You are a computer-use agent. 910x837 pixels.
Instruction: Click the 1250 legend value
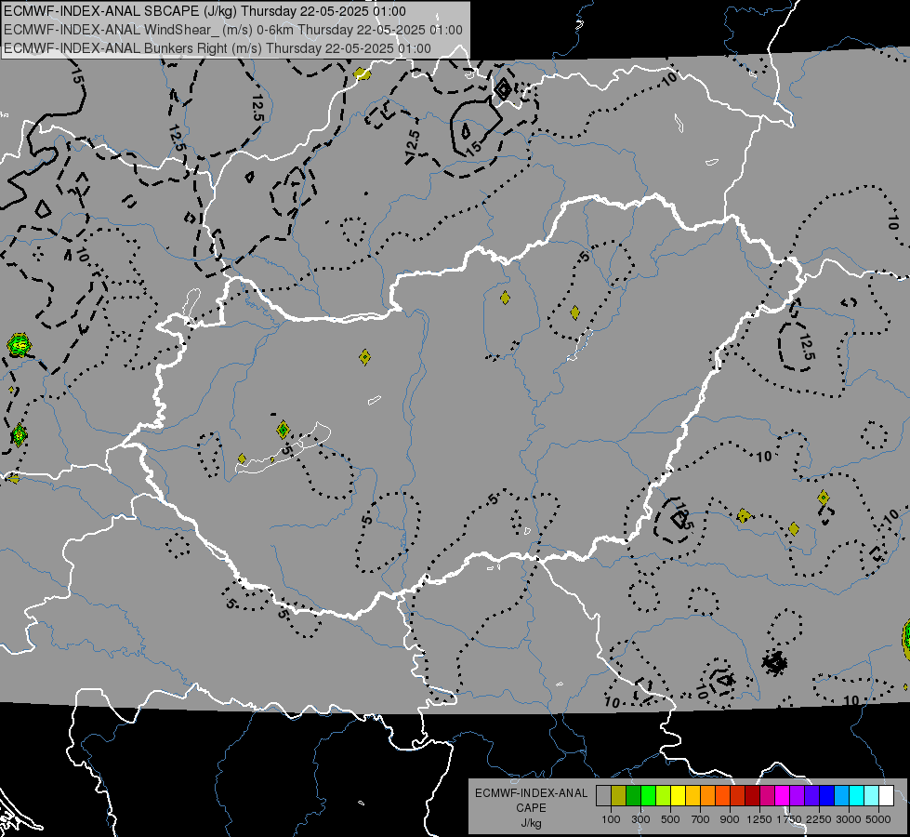point(759,819)
